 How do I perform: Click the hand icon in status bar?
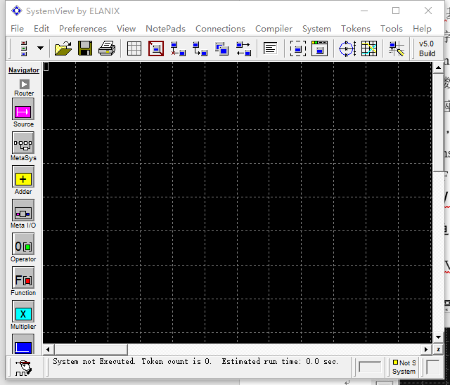pyautogui.click(x=23, y=366)
